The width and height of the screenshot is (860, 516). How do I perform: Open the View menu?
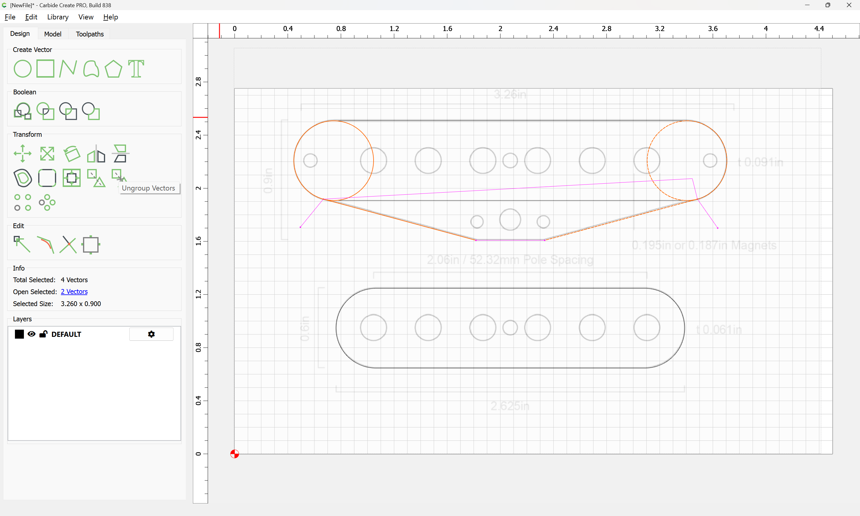click(x=86, y=17)
